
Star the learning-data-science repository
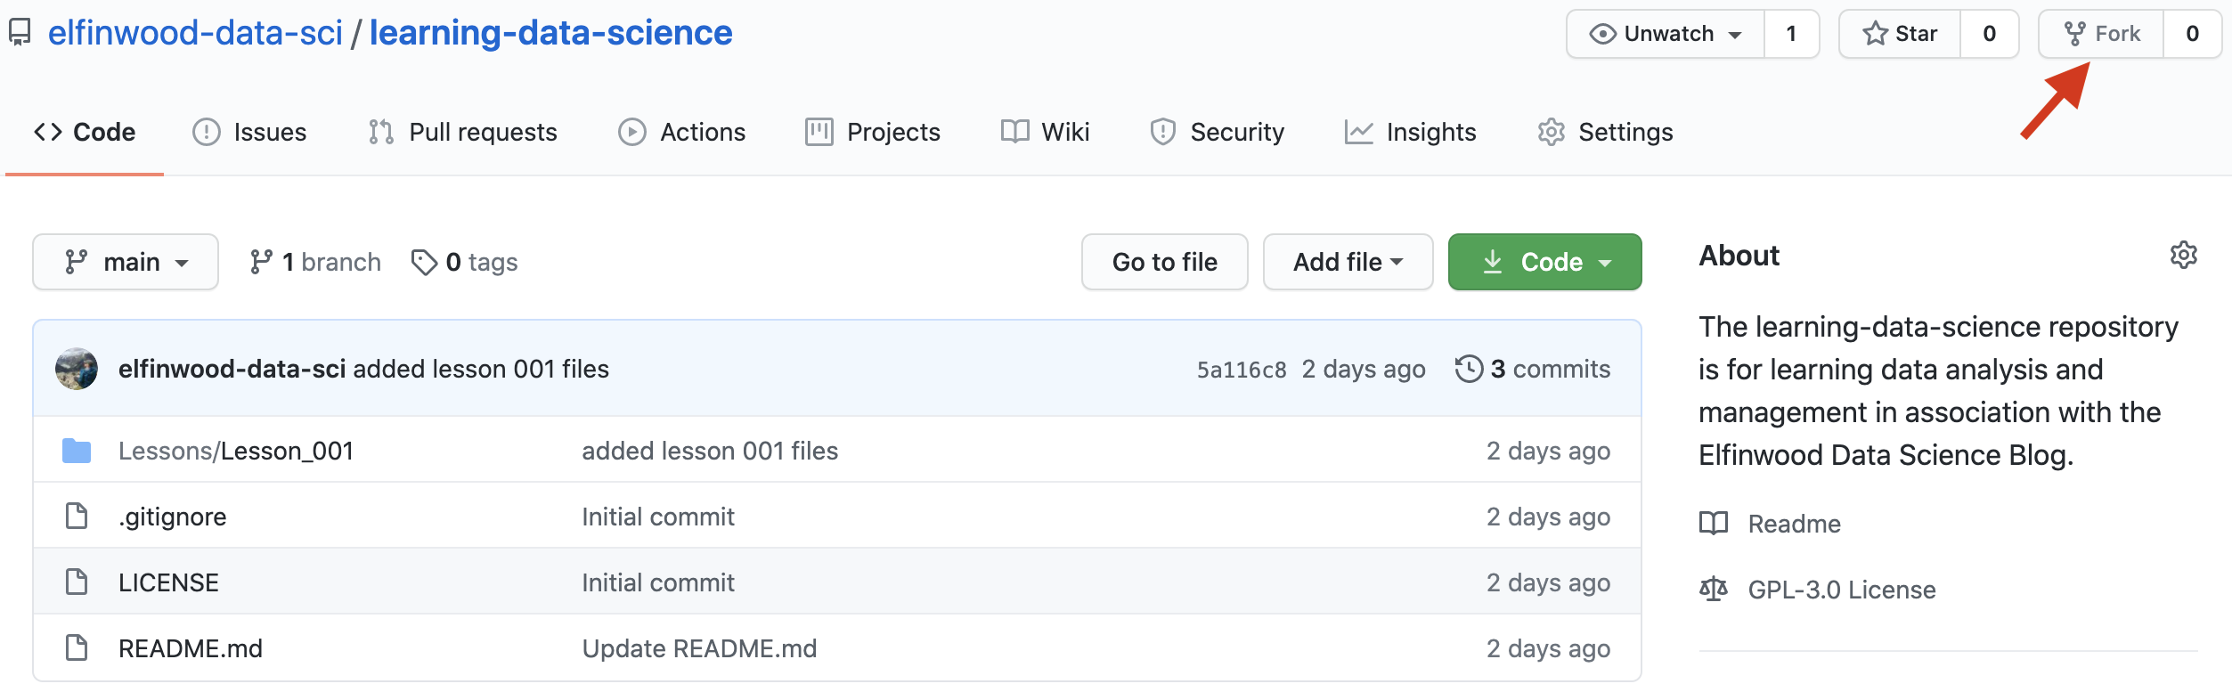pyautogui.click(x=1901, y=34)
